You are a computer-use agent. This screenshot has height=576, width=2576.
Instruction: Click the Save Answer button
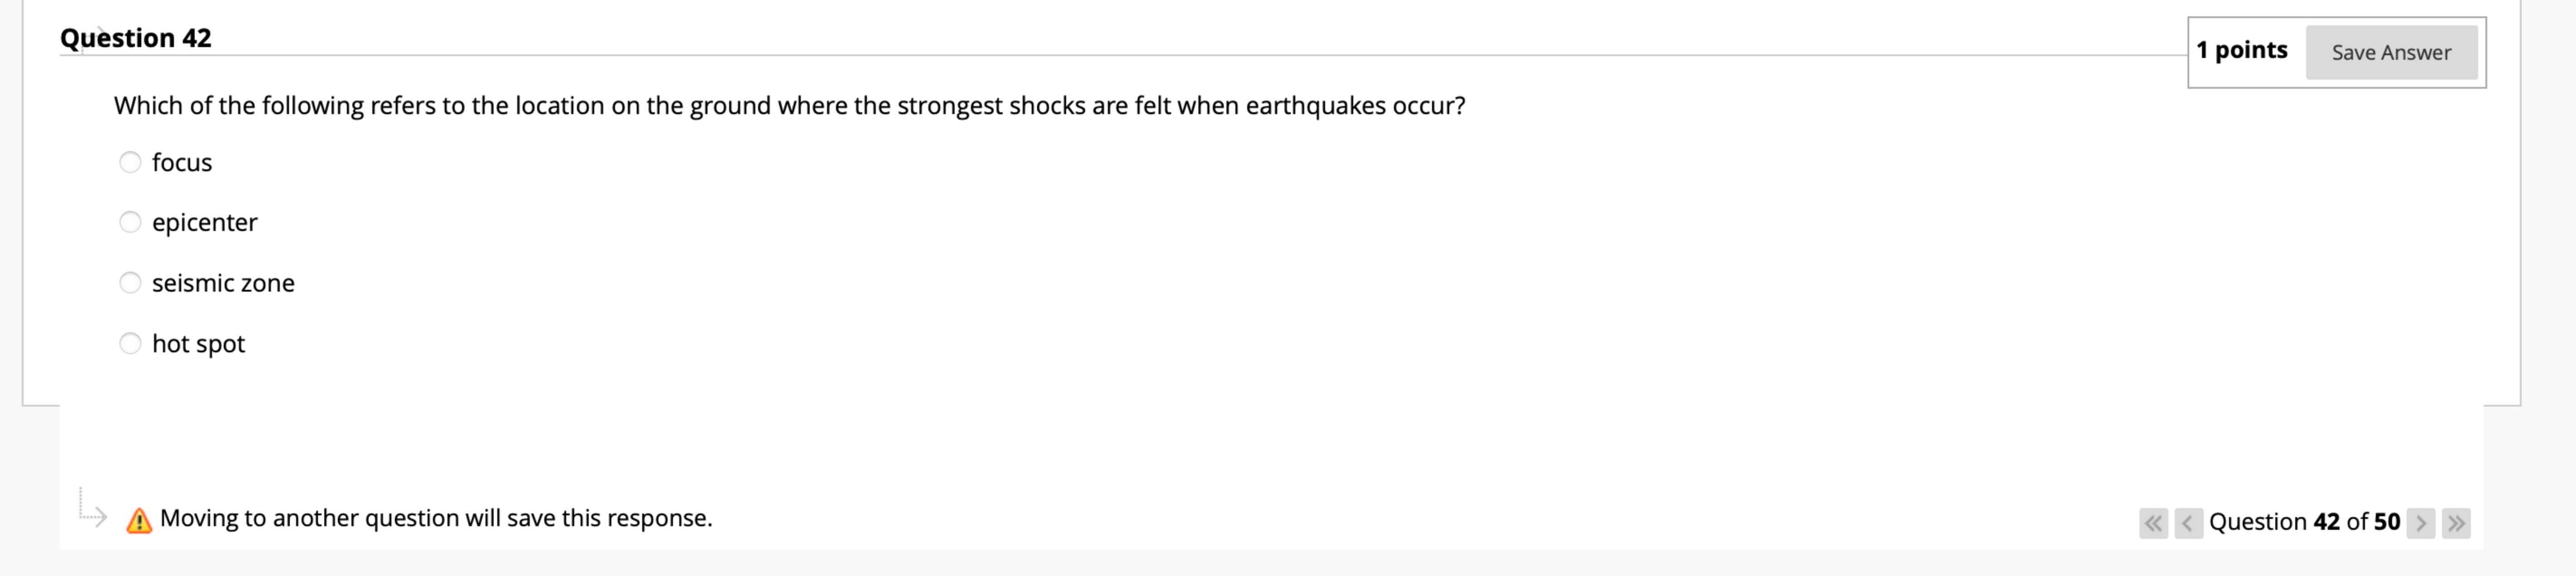2392,53
